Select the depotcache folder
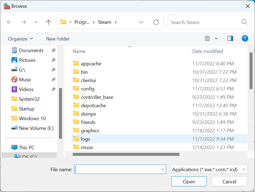This screenshot has height=192, width=255. pyautogui.click(x=159, y=106)
